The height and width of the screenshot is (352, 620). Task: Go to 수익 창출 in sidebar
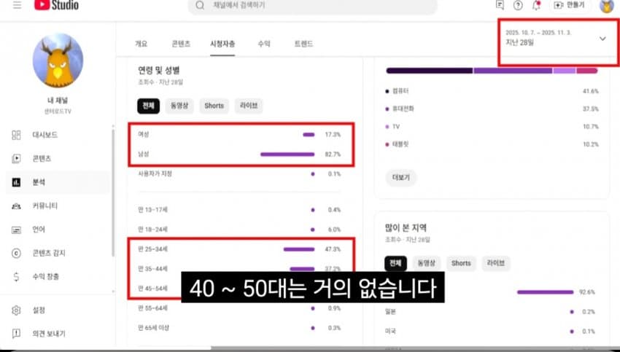pos(46,277)
